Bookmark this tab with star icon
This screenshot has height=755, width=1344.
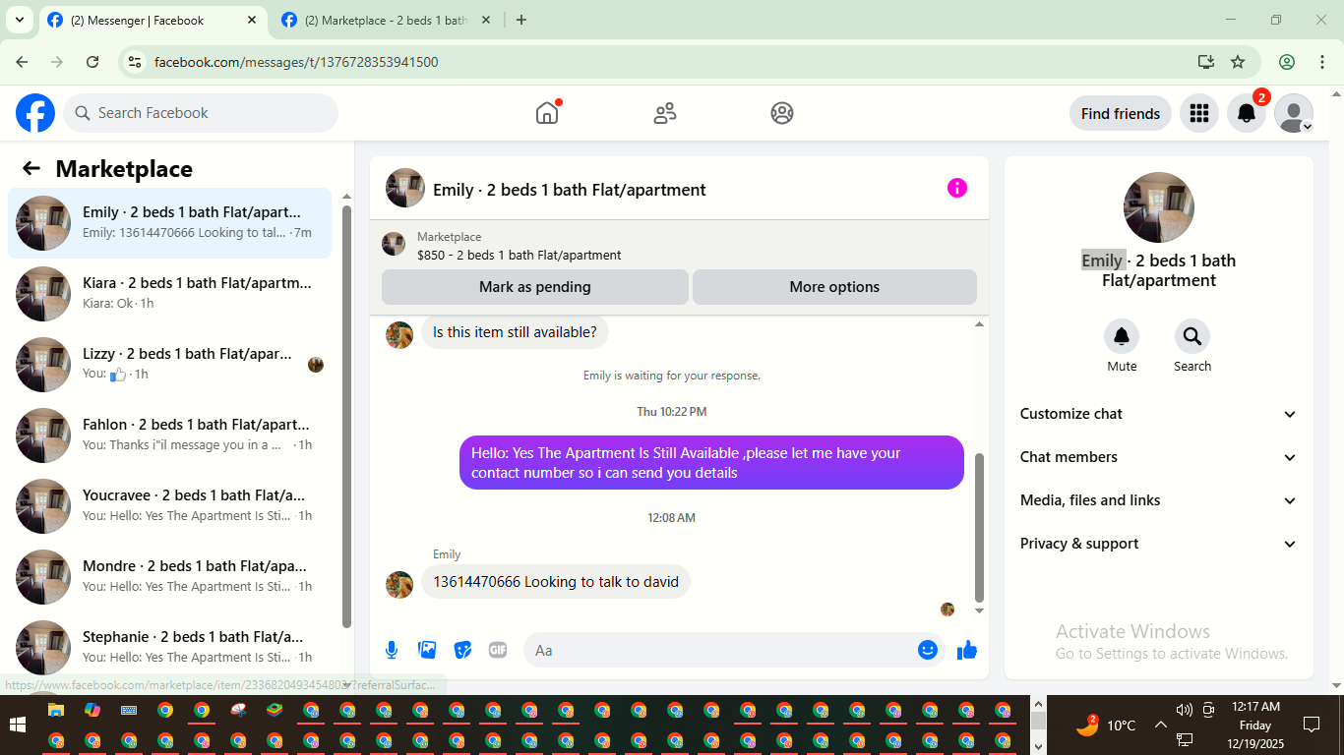pos(1238,62)
